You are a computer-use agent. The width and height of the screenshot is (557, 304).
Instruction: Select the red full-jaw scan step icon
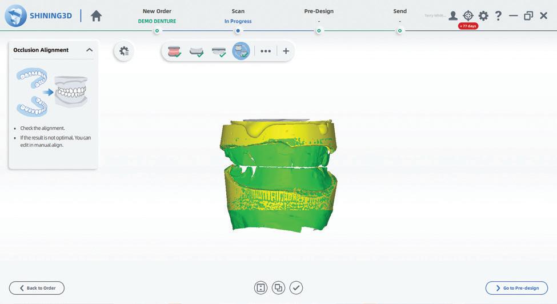174,51
